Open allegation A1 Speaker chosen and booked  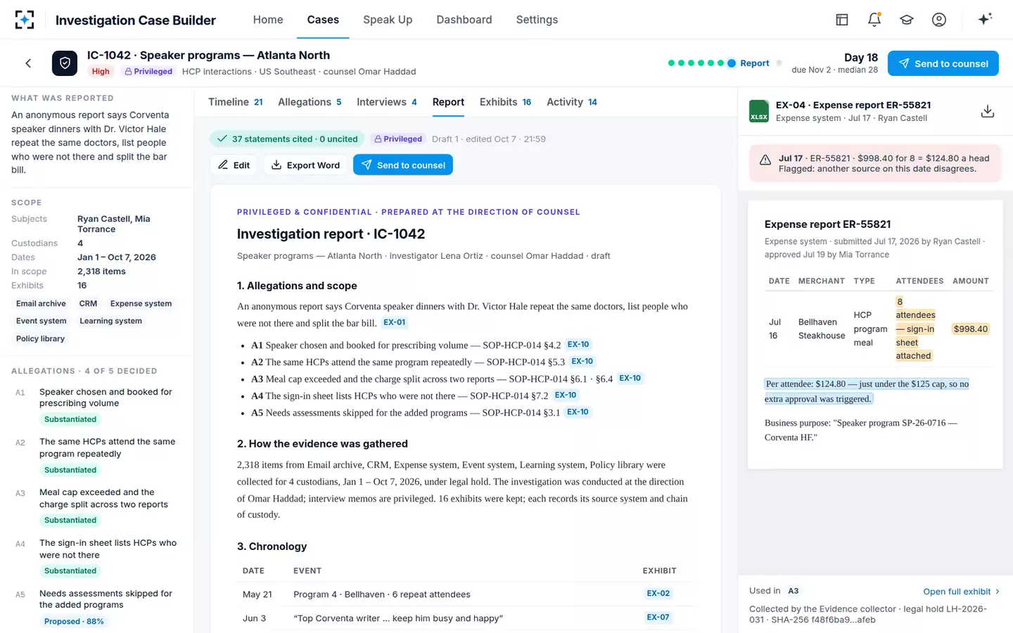coord(97,405)
